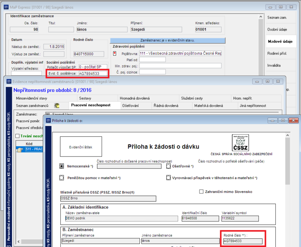
Task: Maximize the Evidence nepřítomností window
Action: pos(268,82)
